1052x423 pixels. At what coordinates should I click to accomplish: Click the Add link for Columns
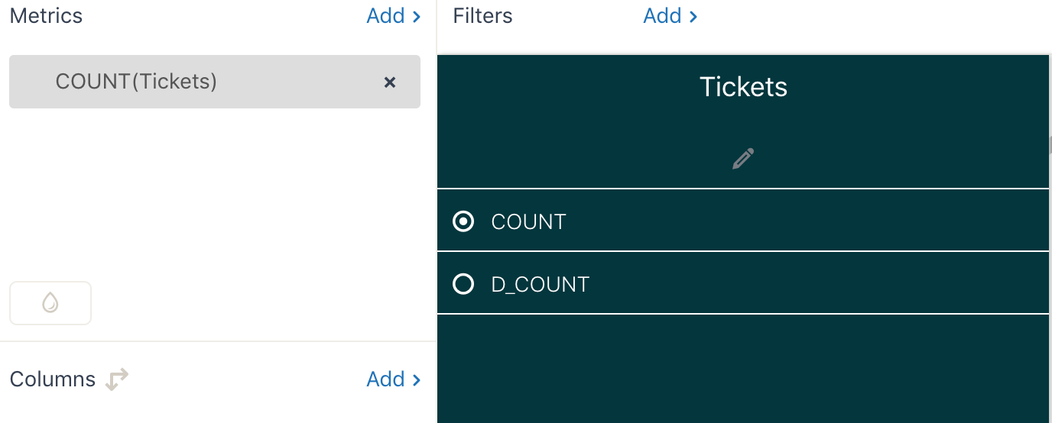[385, 379]
